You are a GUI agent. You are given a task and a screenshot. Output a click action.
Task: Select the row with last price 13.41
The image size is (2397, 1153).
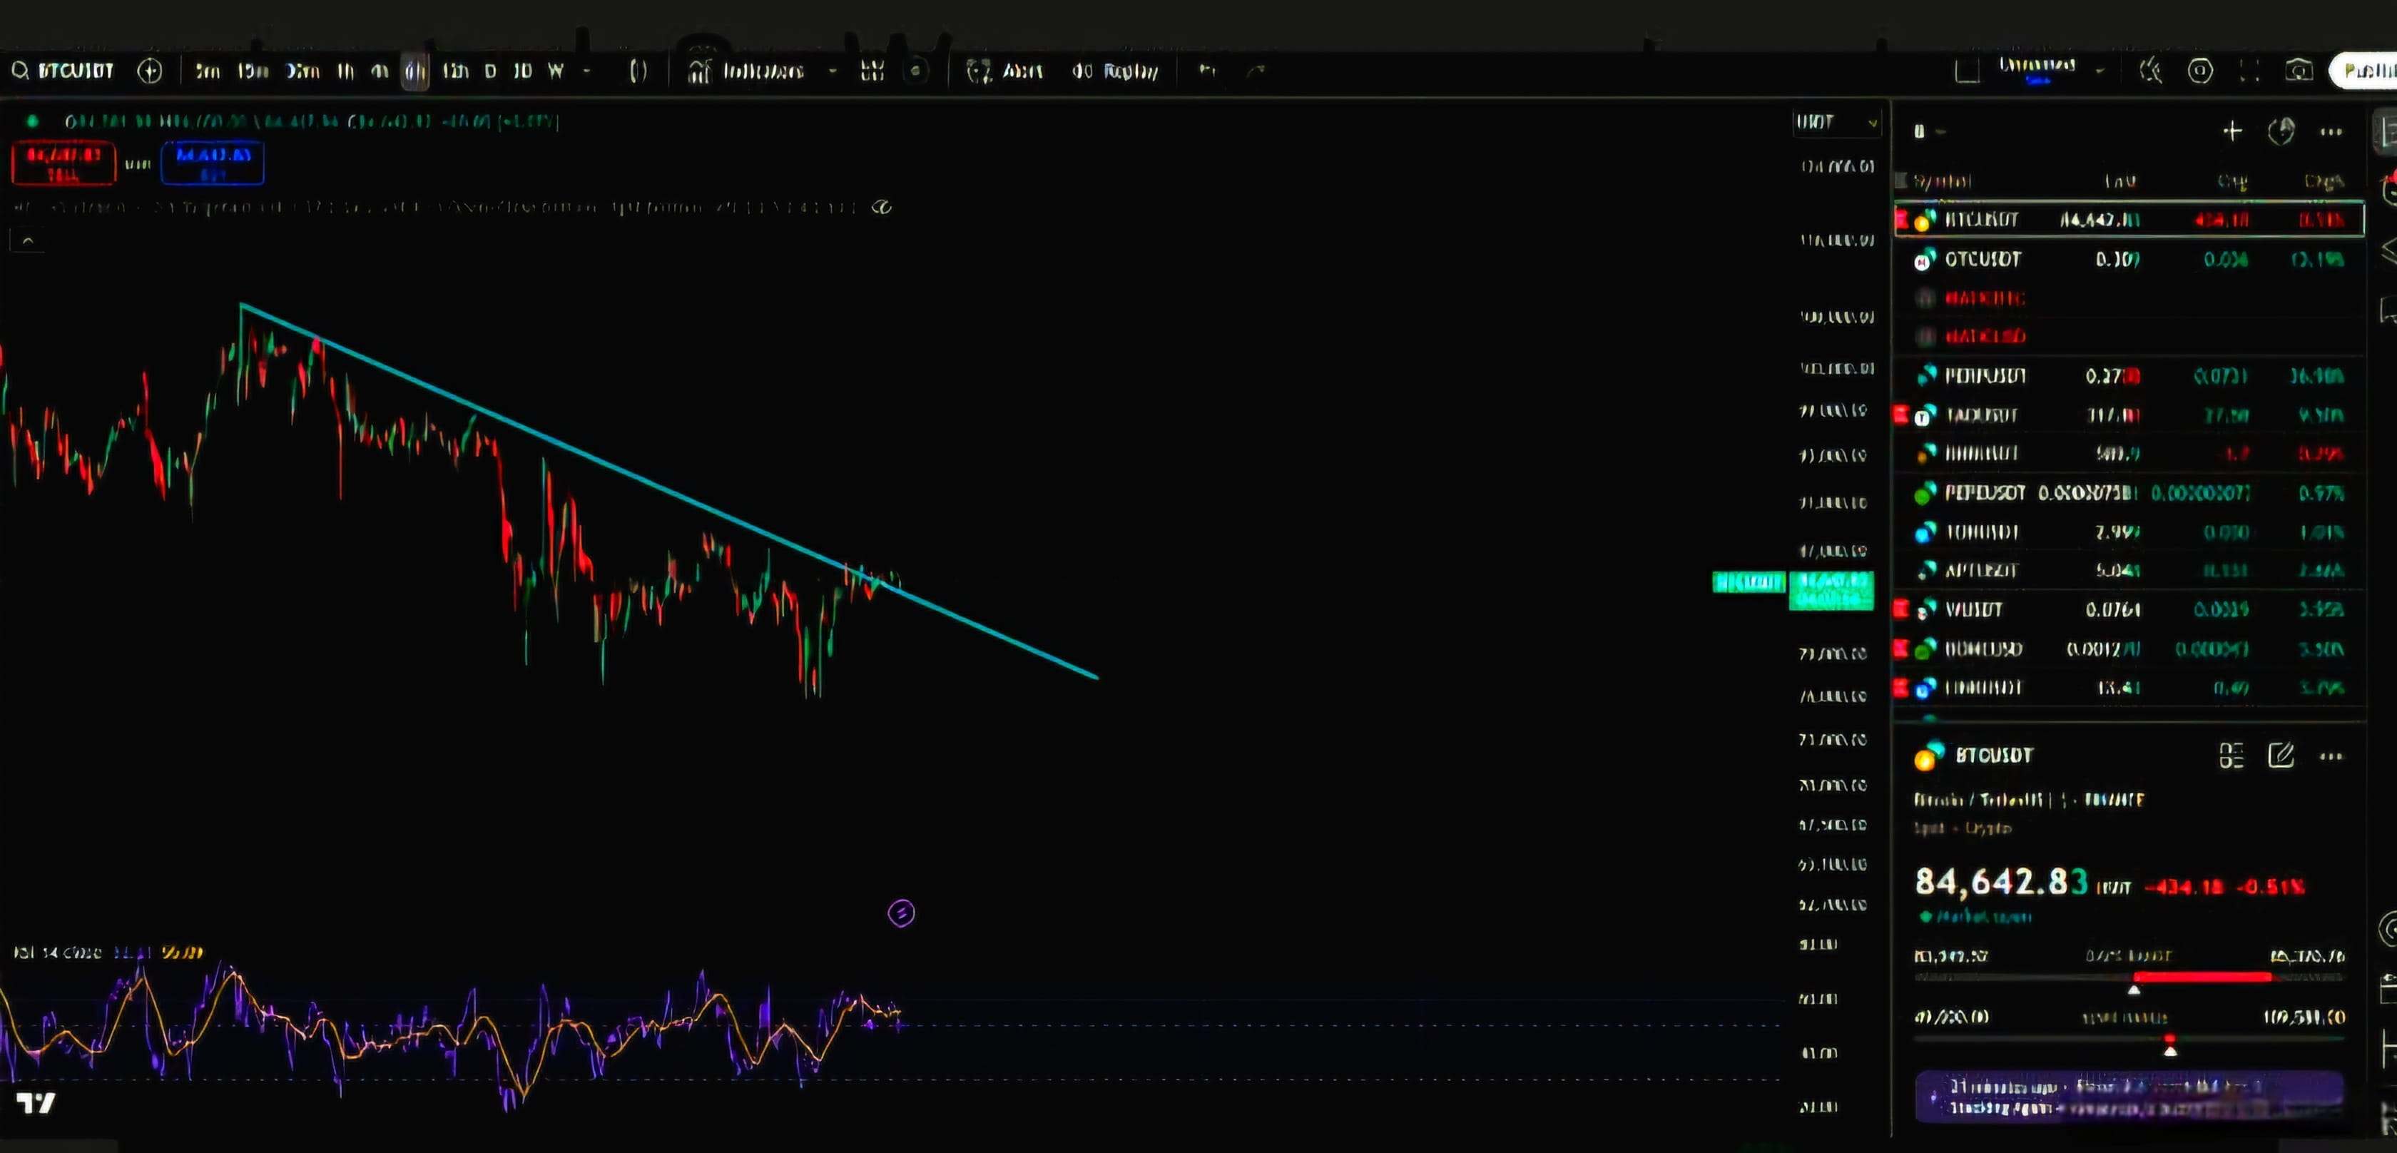click(2129, 688)
